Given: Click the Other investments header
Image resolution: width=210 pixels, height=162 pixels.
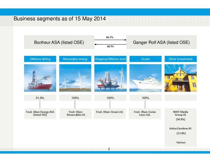Looking at the screenshot, I should (x=181, y=59).
